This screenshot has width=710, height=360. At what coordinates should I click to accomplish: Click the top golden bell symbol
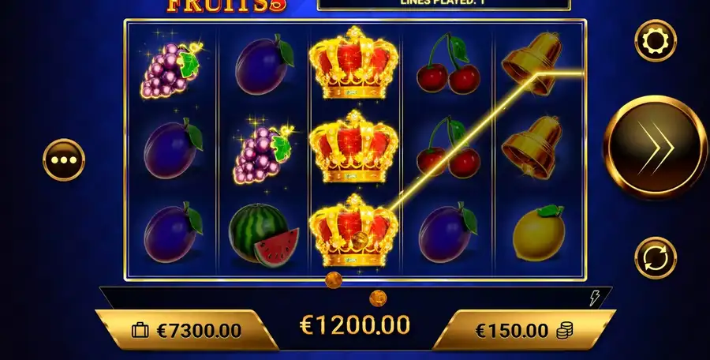coord(532,63)
